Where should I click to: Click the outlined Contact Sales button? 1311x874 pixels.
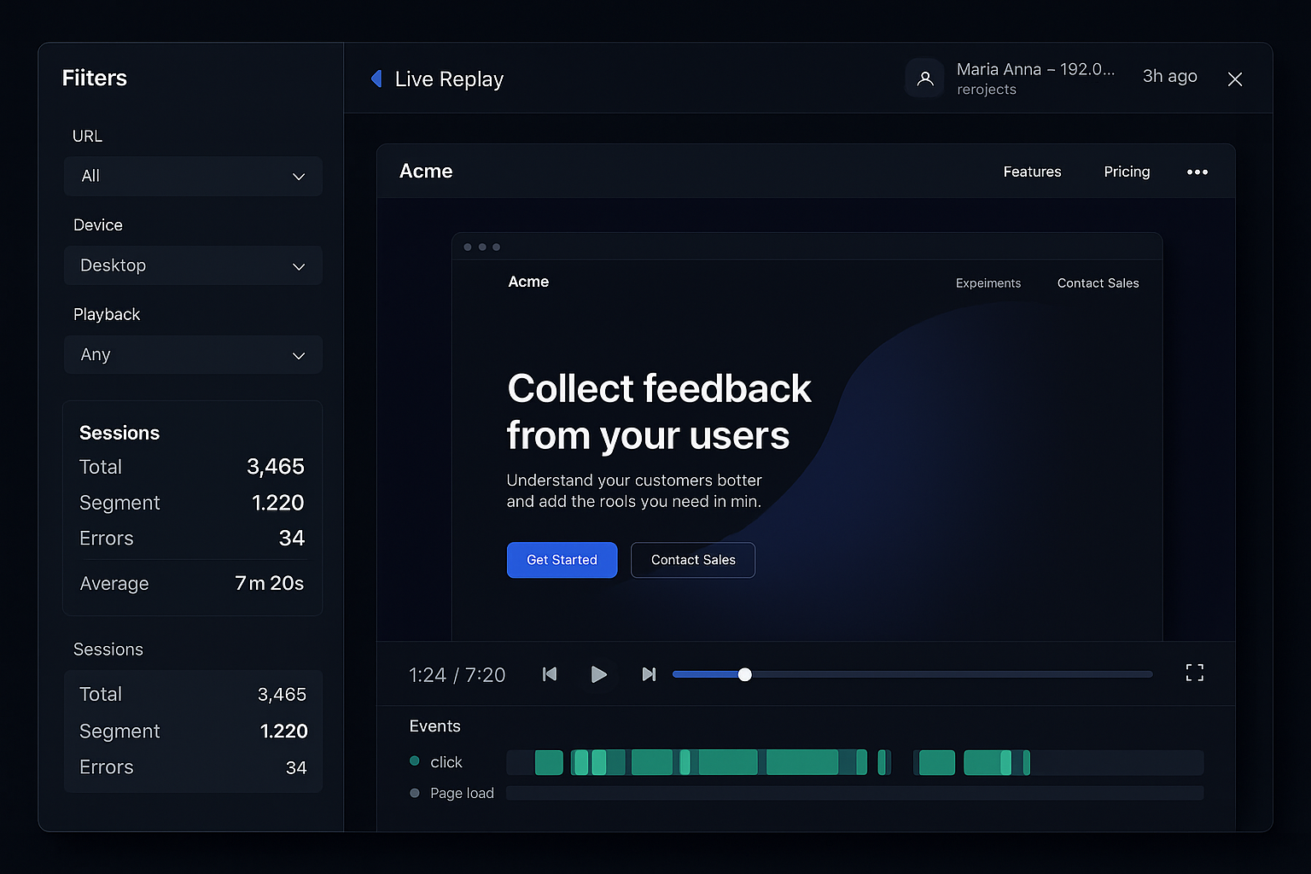coord(692,560)
